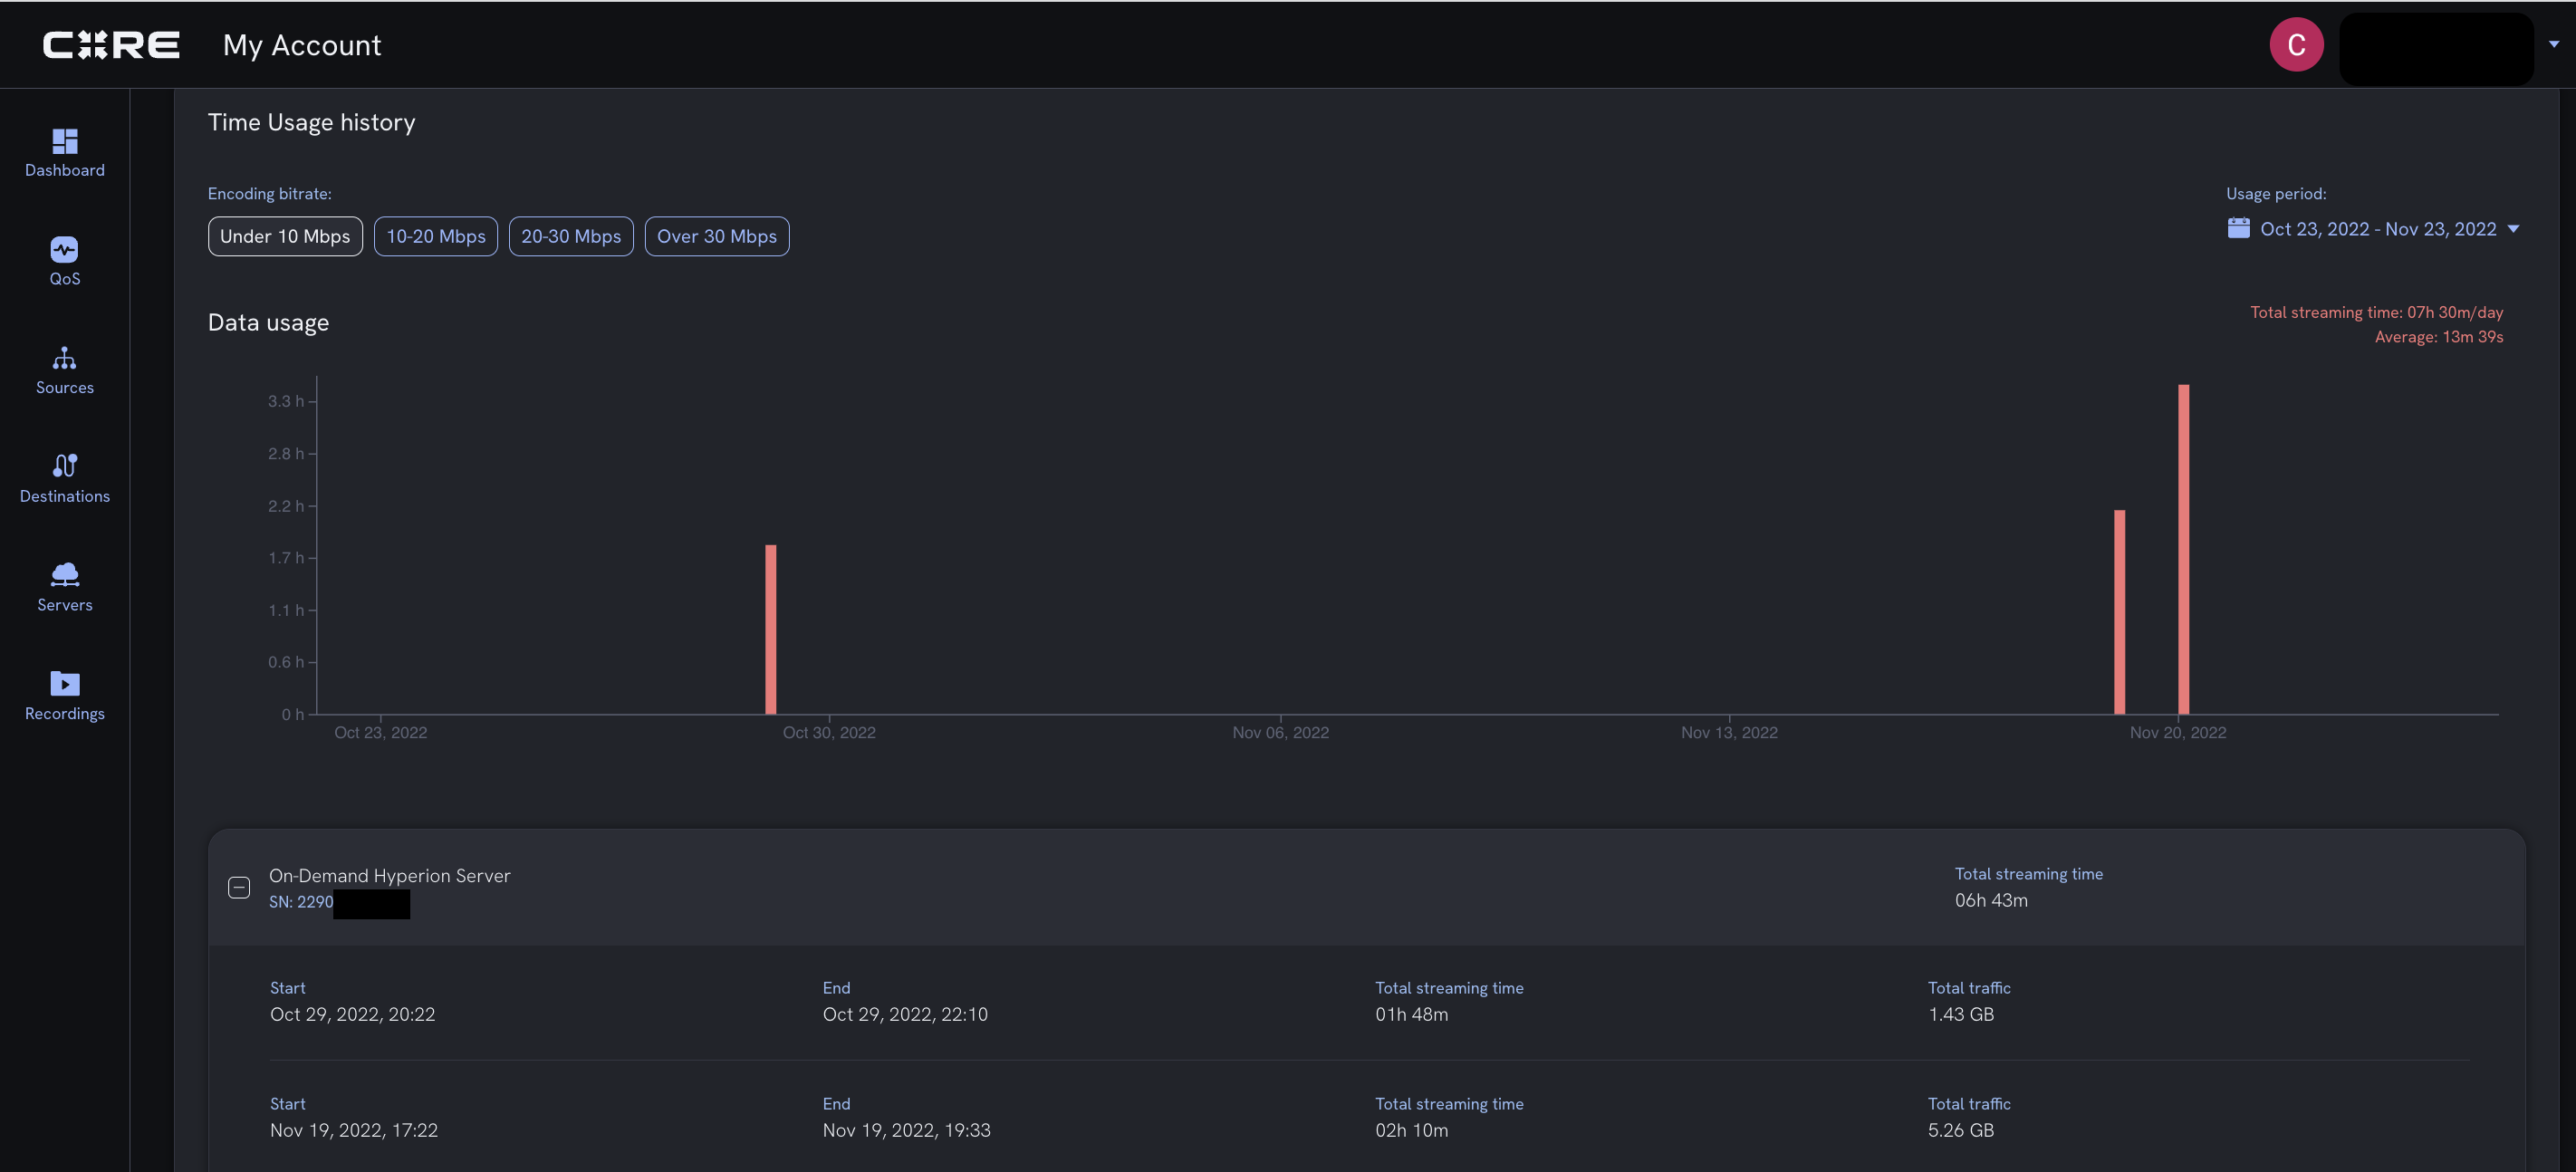Click the tallest bar near Nov 20 in chart
The image size is (2576, 1172).
(2183, 550)
